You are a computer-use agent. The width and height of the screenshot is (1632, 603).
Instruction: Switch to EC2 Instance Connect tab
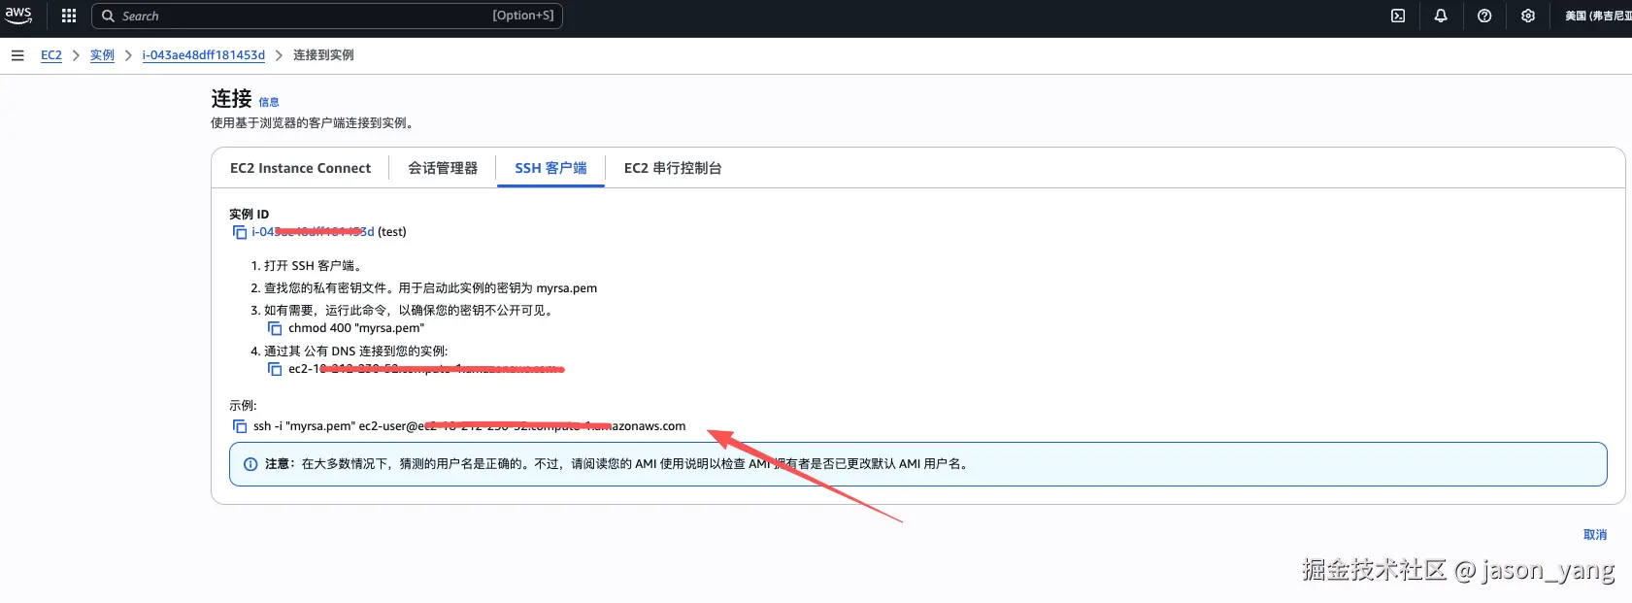[300, 168]
